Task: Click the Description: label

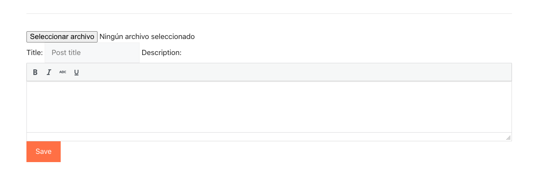Action: coord(161,53)
